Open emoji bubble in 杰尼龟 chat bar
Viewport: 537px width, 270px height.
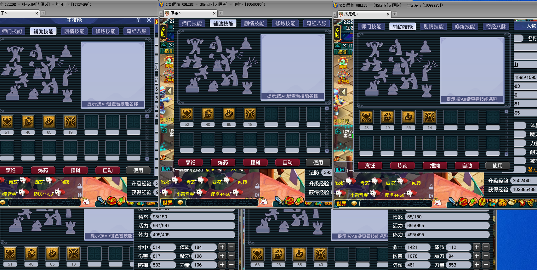[354, 204]
